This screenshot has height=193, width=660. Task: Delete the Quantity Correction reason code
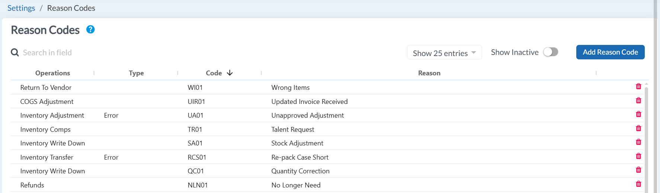tap(638, 170)
